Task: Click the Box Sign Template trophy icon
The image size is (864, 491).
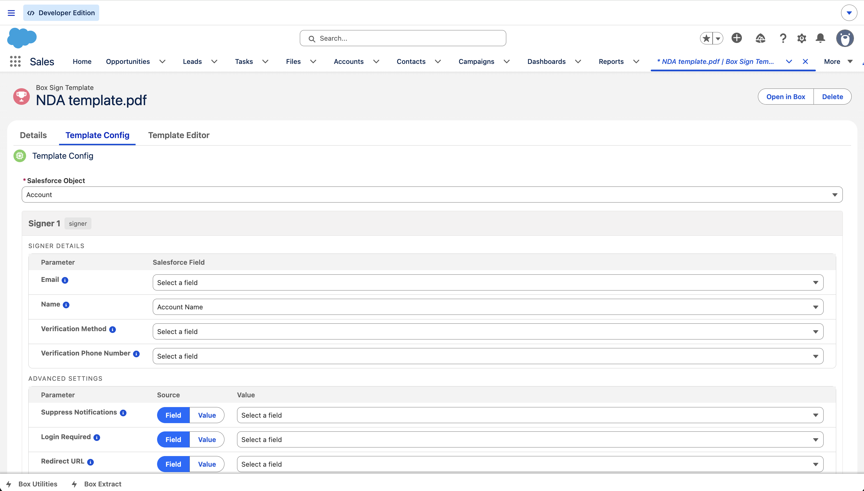Action: [21, 97]
